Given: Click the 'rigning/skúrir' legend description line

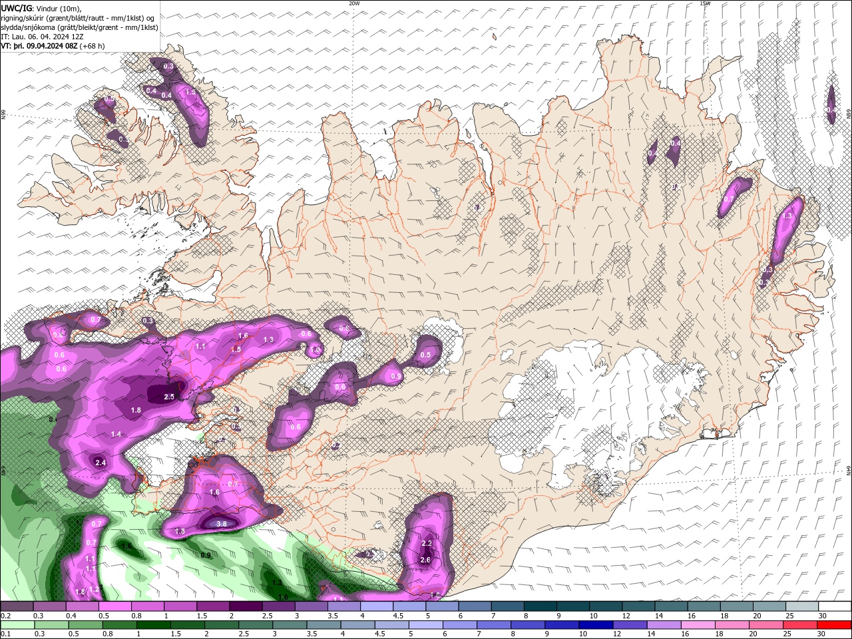Looking at the screenshot, I should click(x=77, y=17).
